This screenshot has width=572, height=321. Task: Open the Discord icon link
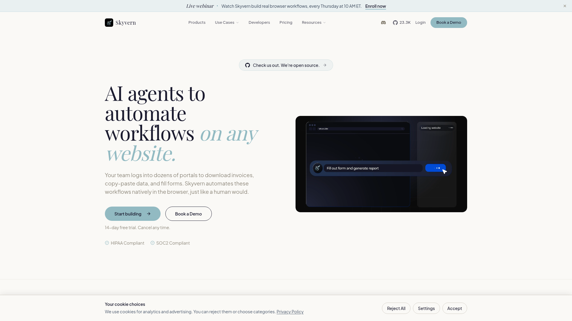pos(383,23)
